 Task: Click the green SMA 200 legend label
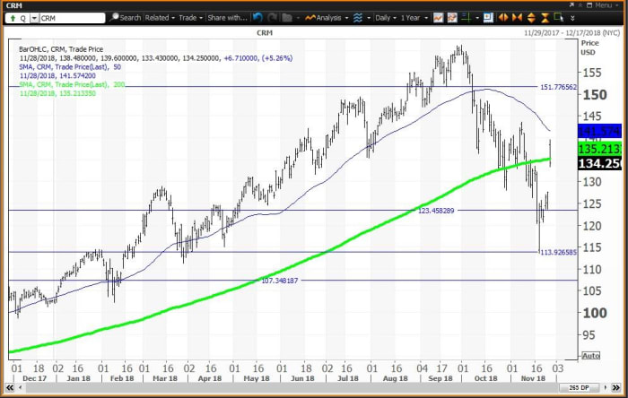click(72, 84)
